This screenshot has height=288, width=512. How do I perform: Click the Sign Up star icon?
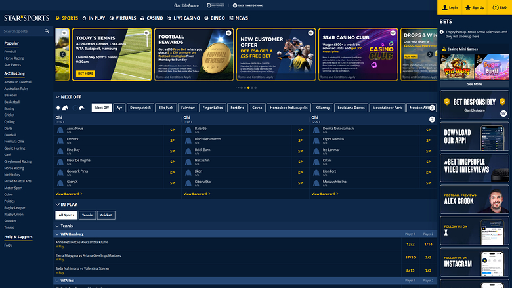[x=468, y=7]
